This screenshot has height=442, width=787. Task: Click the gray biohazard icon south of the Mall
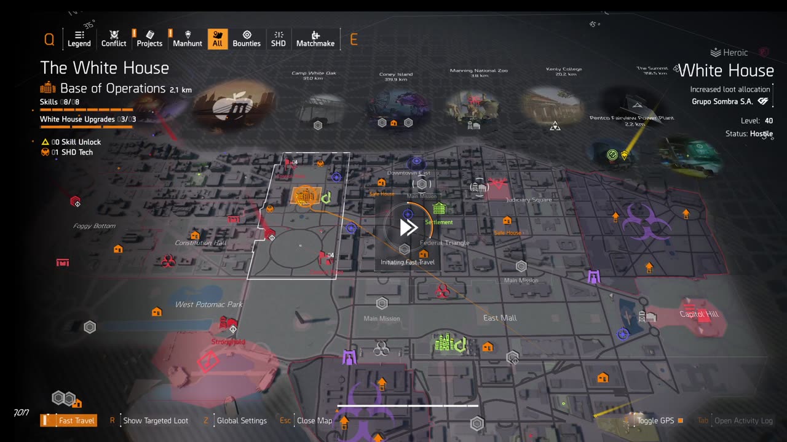pos(381,349)
